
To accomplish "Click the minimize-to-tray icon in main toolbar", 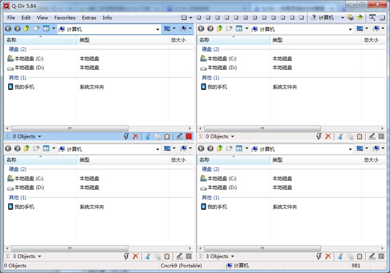I will tap(382, 17).
